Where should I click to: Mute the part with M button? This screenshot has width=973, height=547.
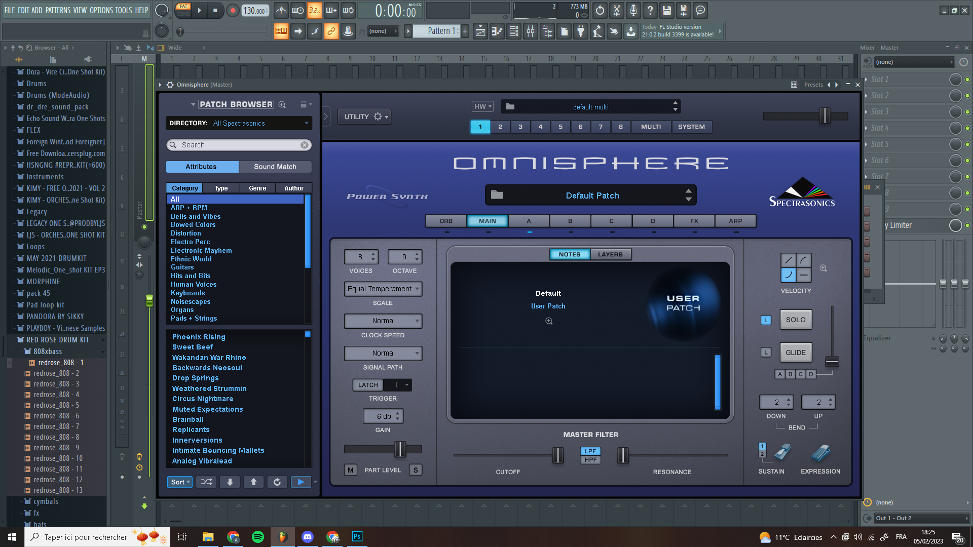tap(350, 470)
